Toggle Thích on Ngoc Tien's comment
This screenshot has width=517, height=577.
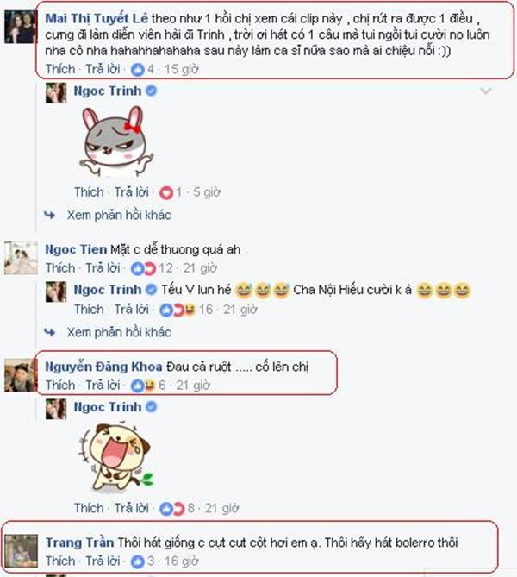tap(60, 268)
